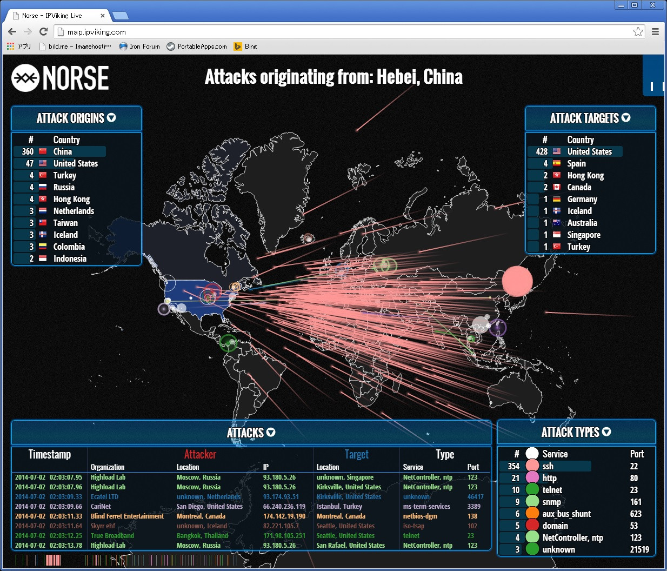This screenshot has width=667, height=571.
Task: Select Canada flag in Attack Targets
Action: point(557,187)
